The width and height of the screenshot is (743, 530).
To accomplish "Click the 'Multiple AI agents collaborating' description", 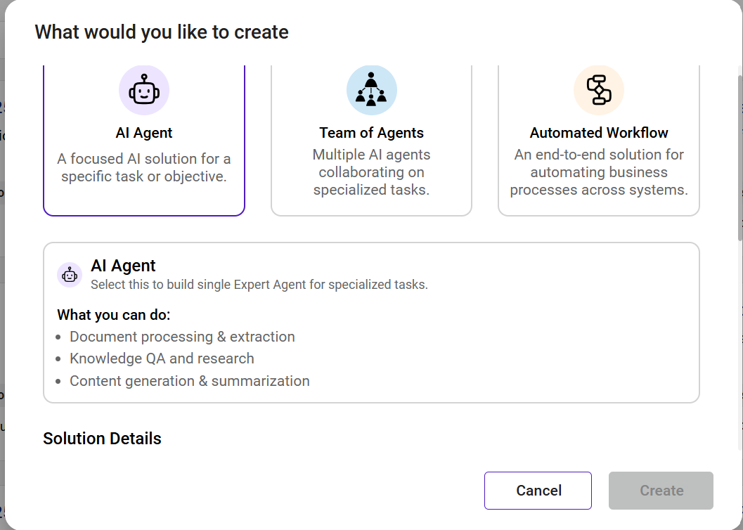I will coord(371,172).
